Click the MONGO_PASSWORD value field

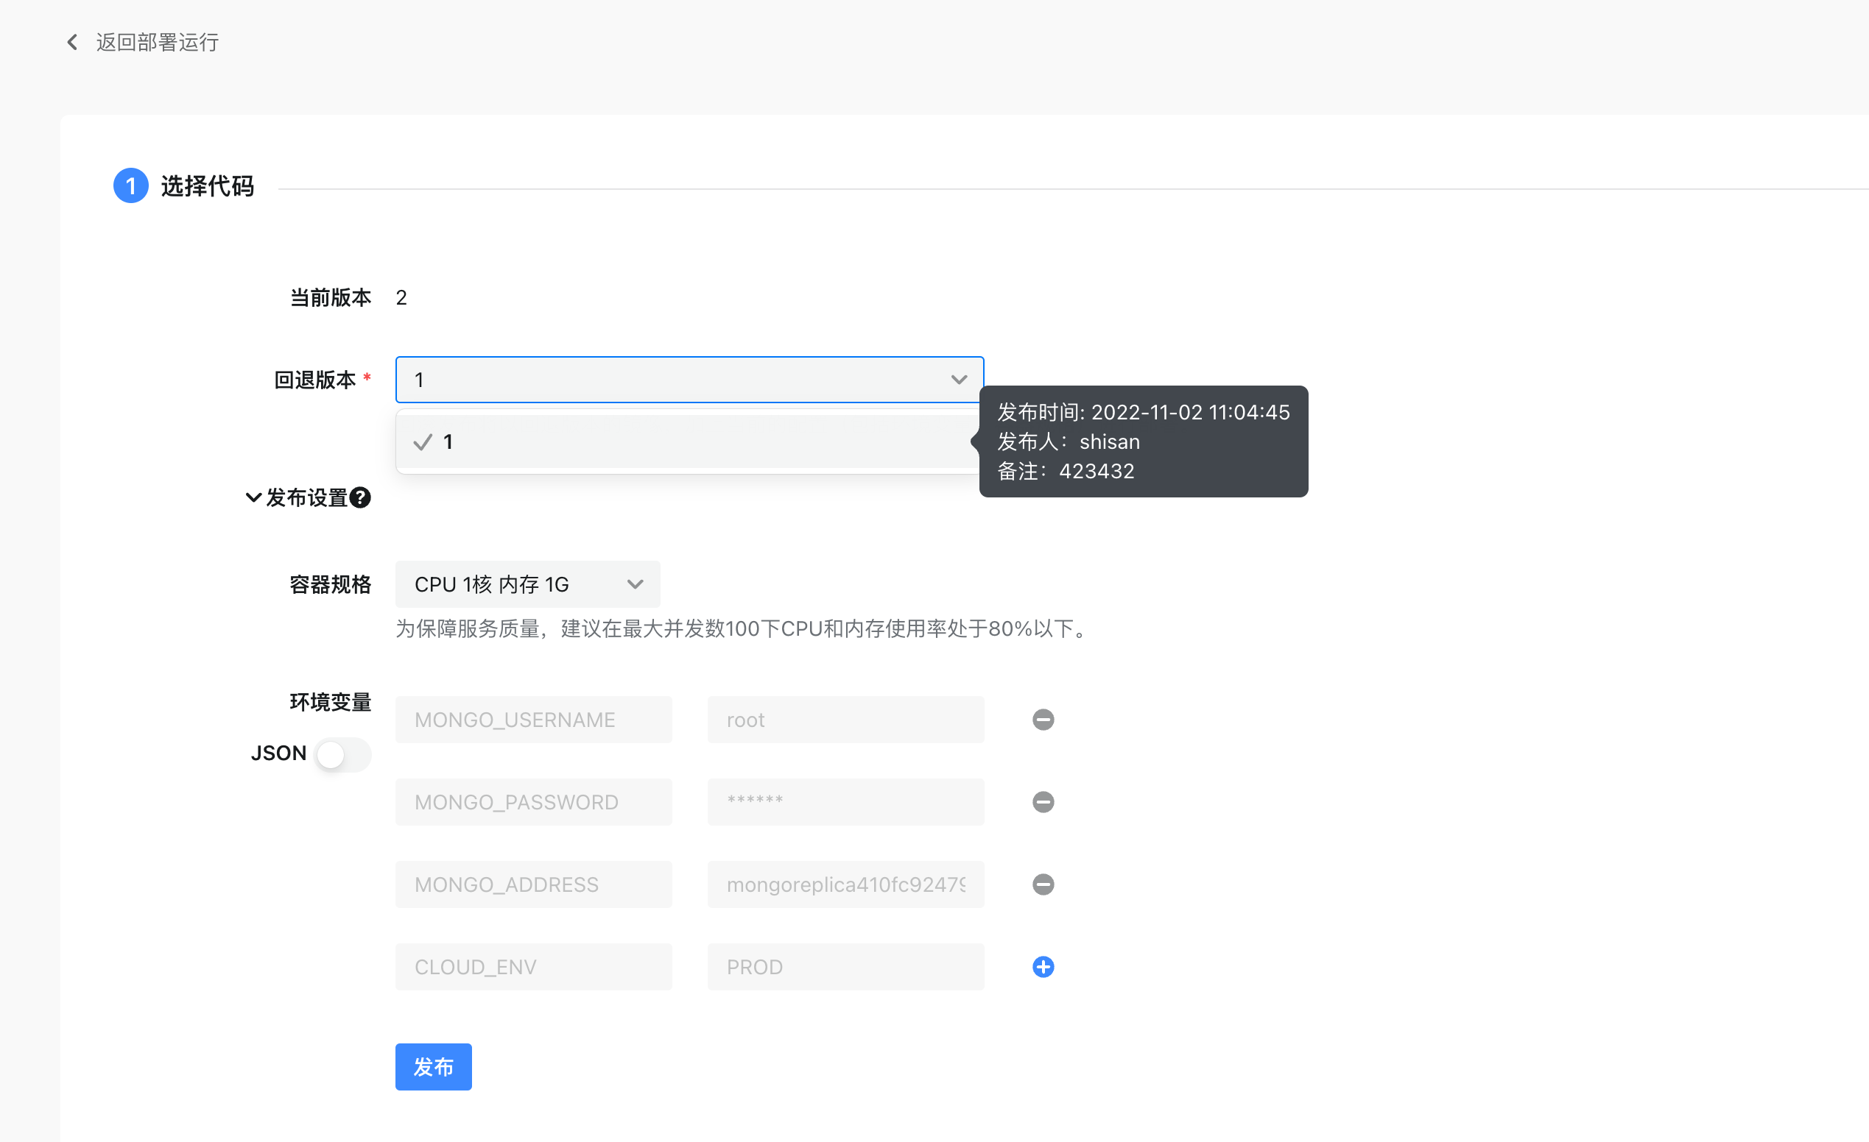coord(845,802)
